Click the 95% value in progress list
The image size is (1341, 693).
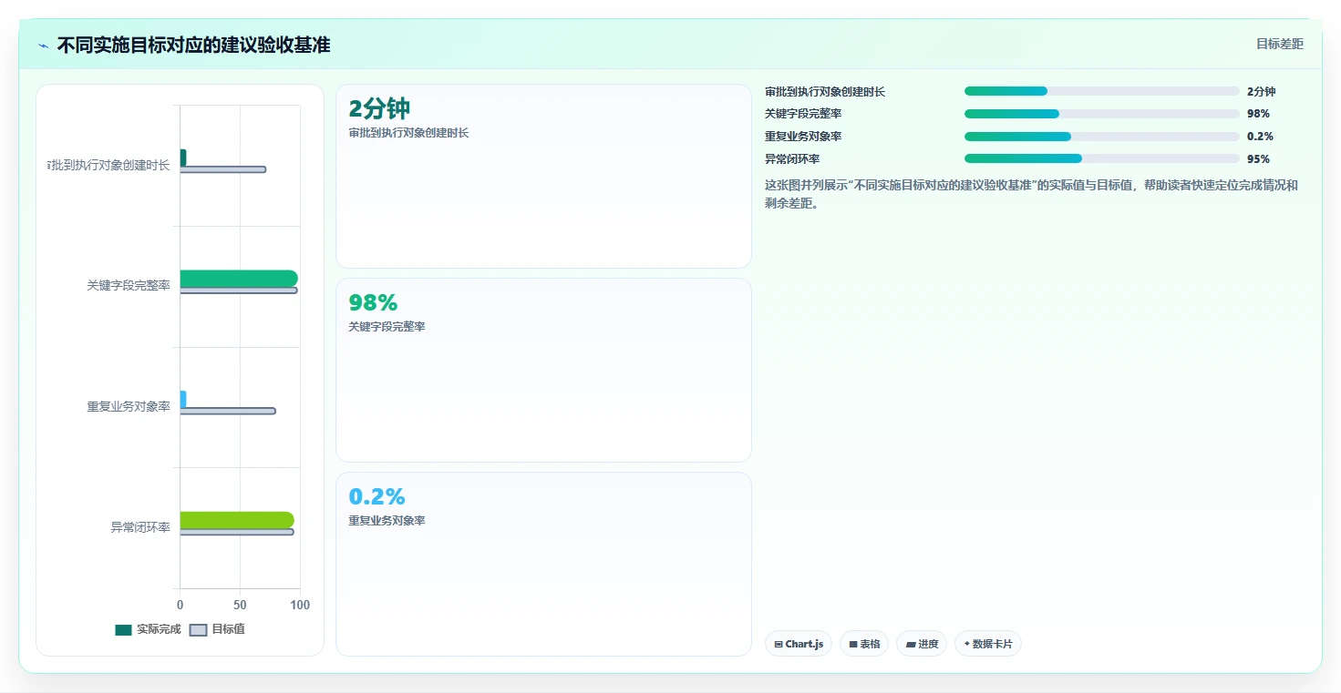(x=1258, y=159)
